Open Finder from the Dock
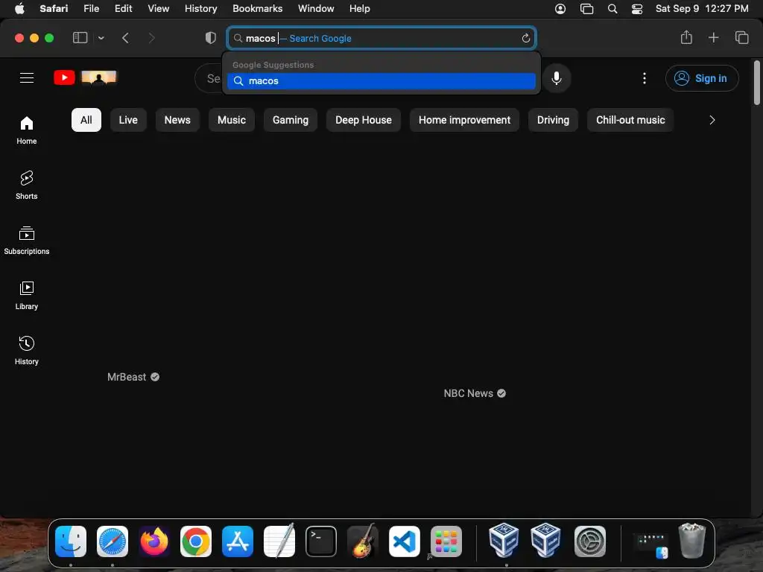The width and height of the screenshot is (763, 572). coord(71,541)
